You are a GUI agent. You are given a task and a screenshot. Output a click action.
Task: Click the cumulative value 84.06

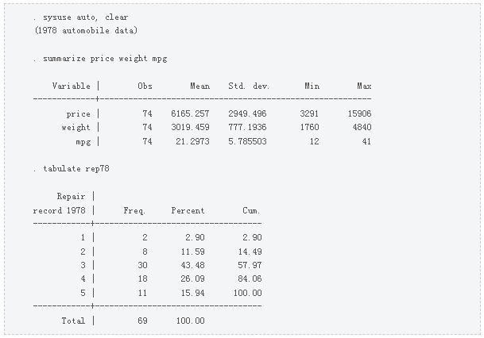point(250,278)
